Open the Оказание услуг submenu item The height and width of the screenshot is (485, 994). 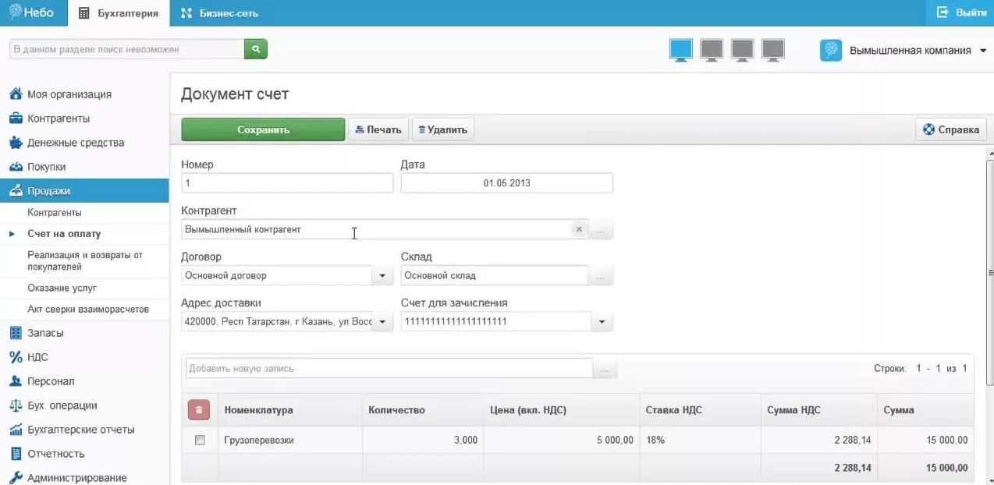click(62, 289)
